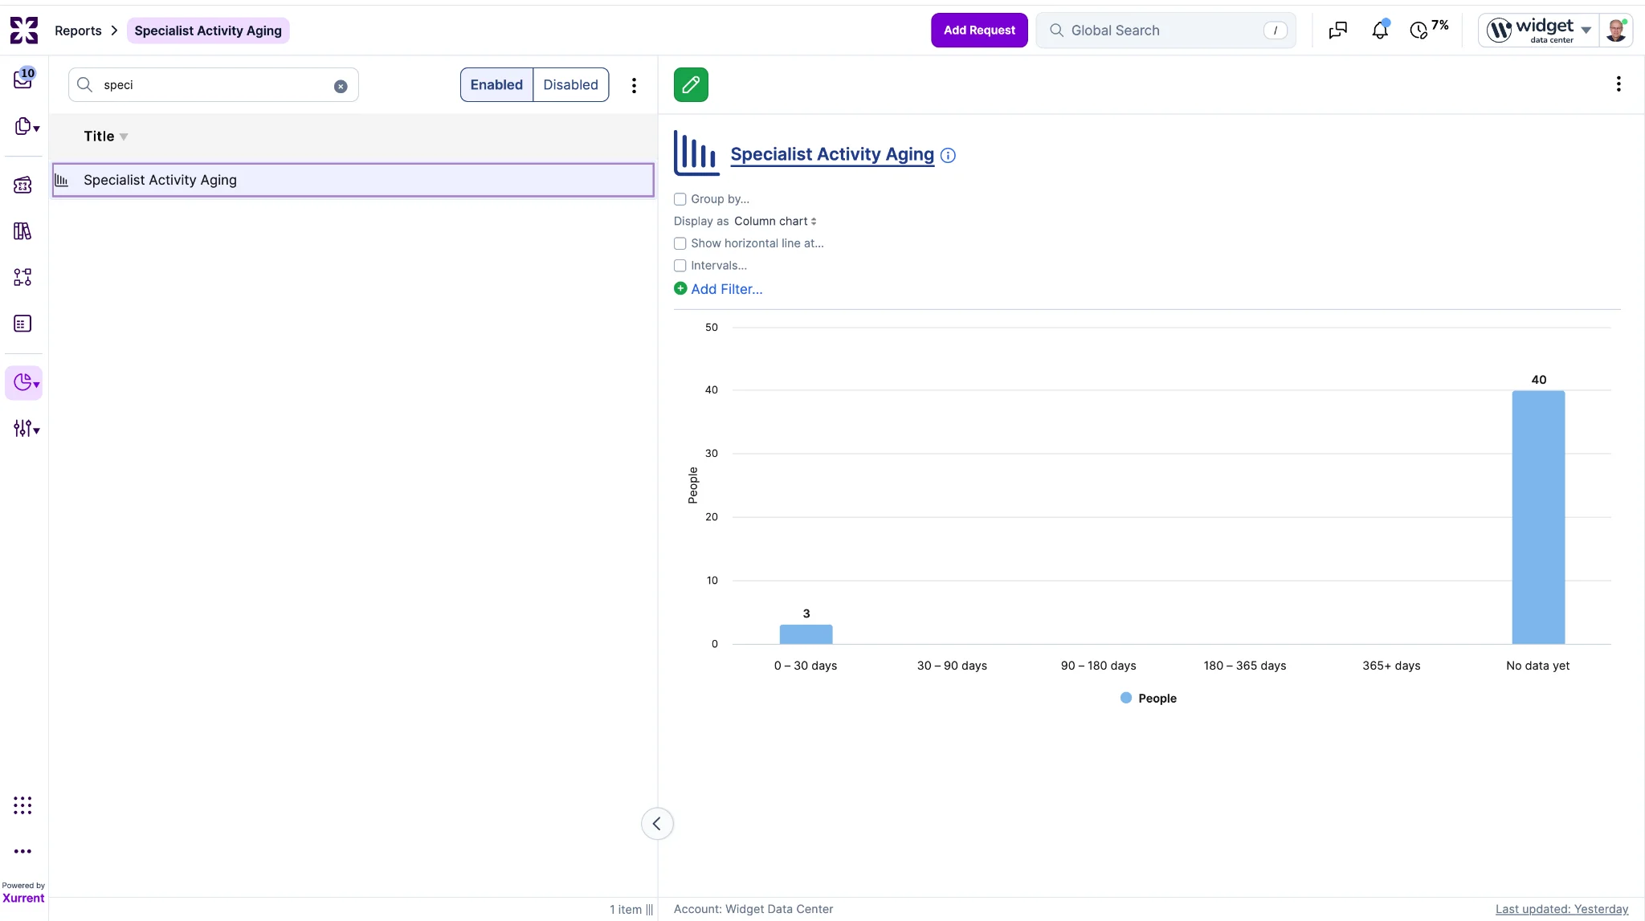Screen dimensions: 1645x921
Task: Open the notifications bell
Action: 1380,30
